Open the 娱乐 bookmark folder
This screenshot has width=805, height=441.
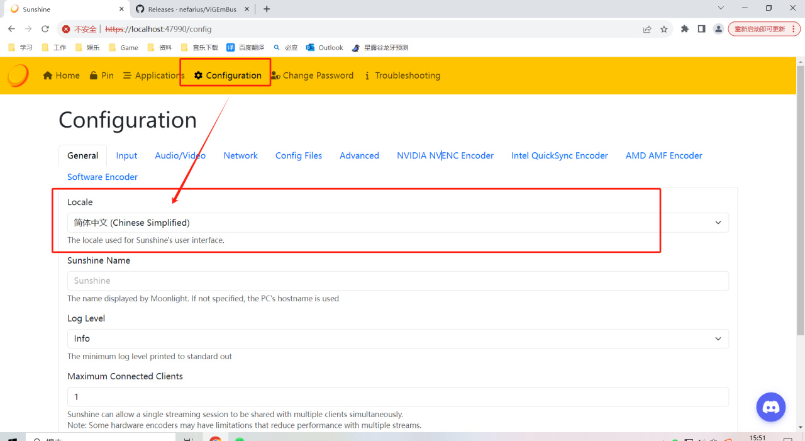(87, 47)
